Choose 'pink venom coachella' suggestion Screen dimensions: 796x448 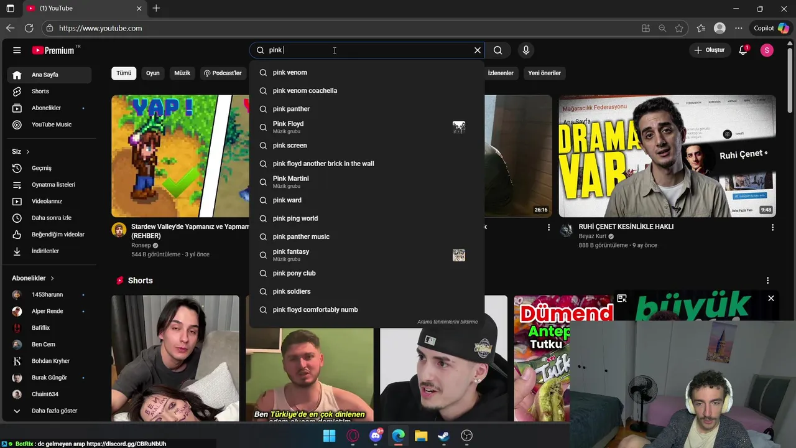tap(367, 91)
